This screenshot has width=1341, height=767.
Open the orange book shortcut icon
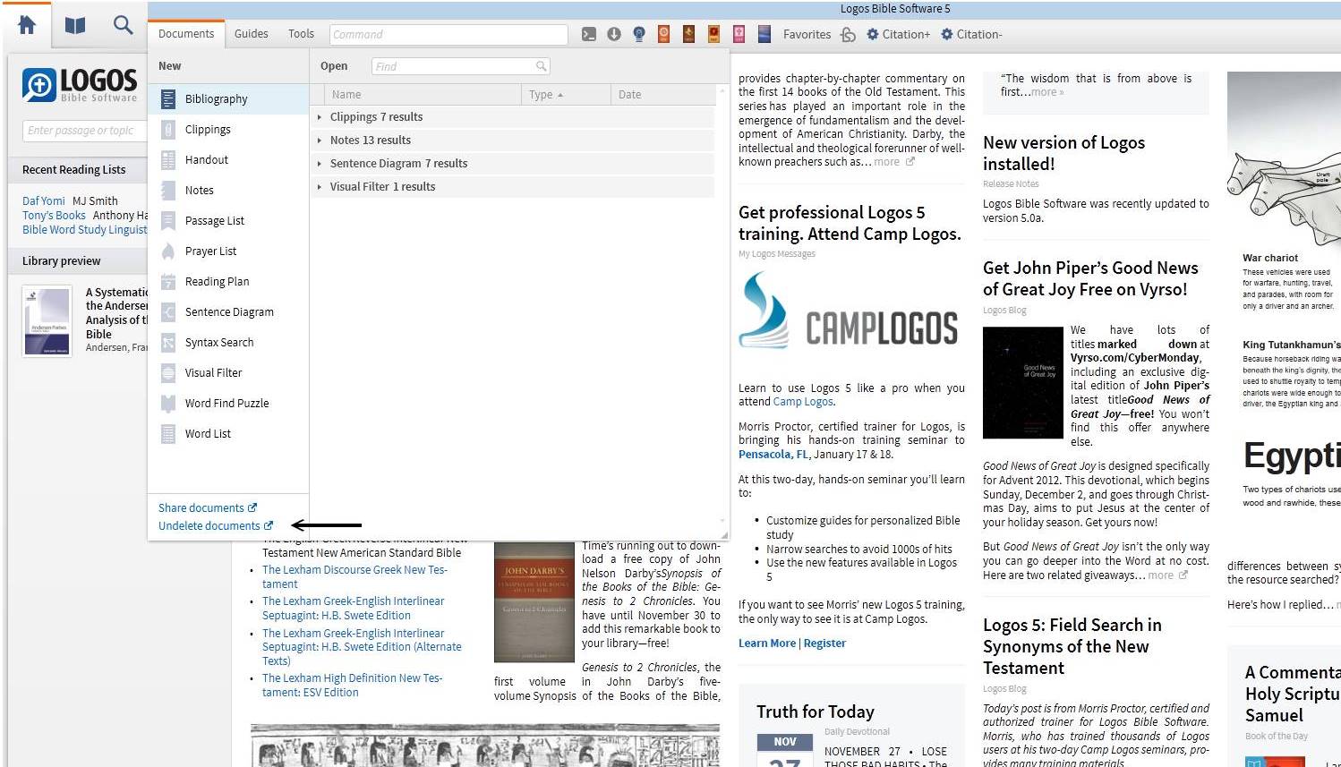pos(664,34)
